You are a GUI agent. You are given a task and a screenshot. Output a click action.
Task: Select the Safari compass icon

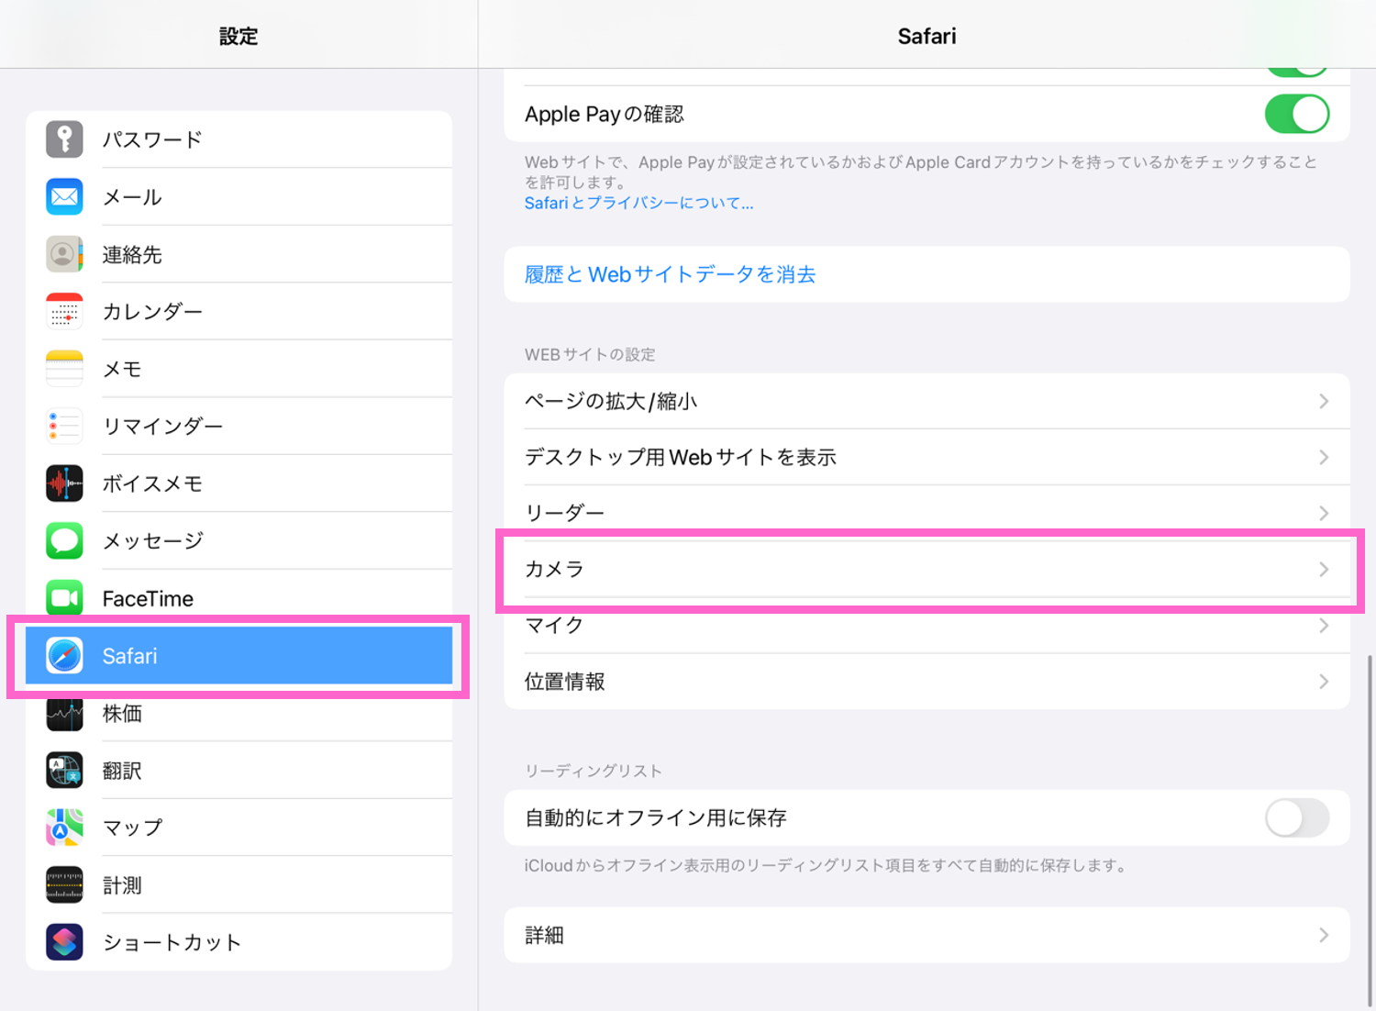click(x=64, y=656)
